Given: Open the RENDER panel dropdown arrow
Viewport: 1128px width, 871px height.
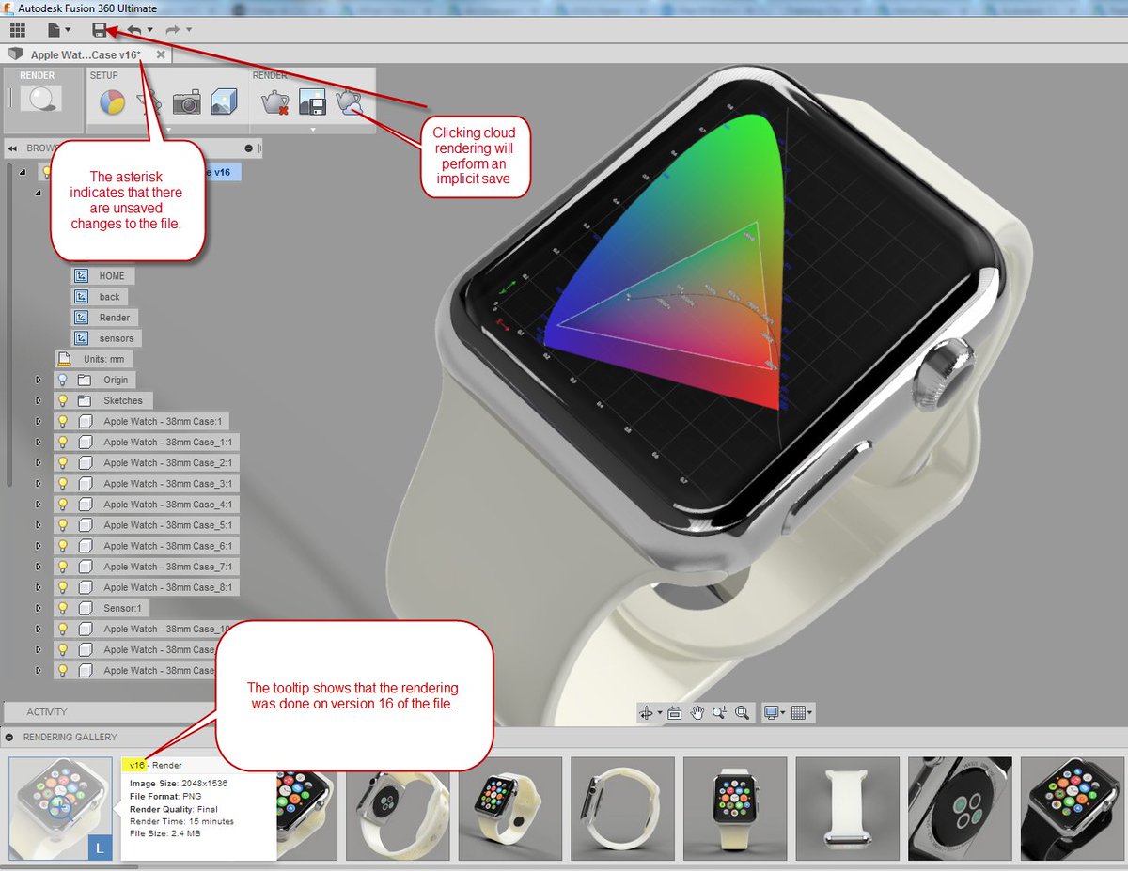Looking at the screenshot, I should coord(312,129).
